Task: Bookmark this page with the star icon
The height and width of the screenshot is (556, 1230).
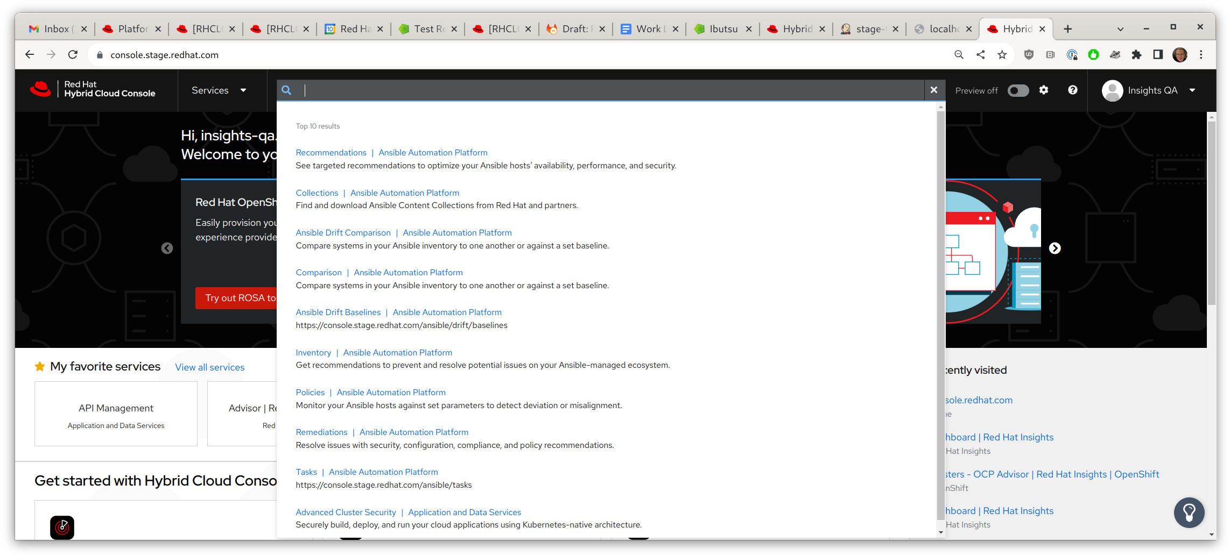Action: (x=1002, y=54)
